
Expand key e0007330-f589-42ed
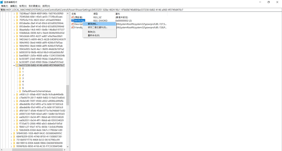tap(14, 114)
